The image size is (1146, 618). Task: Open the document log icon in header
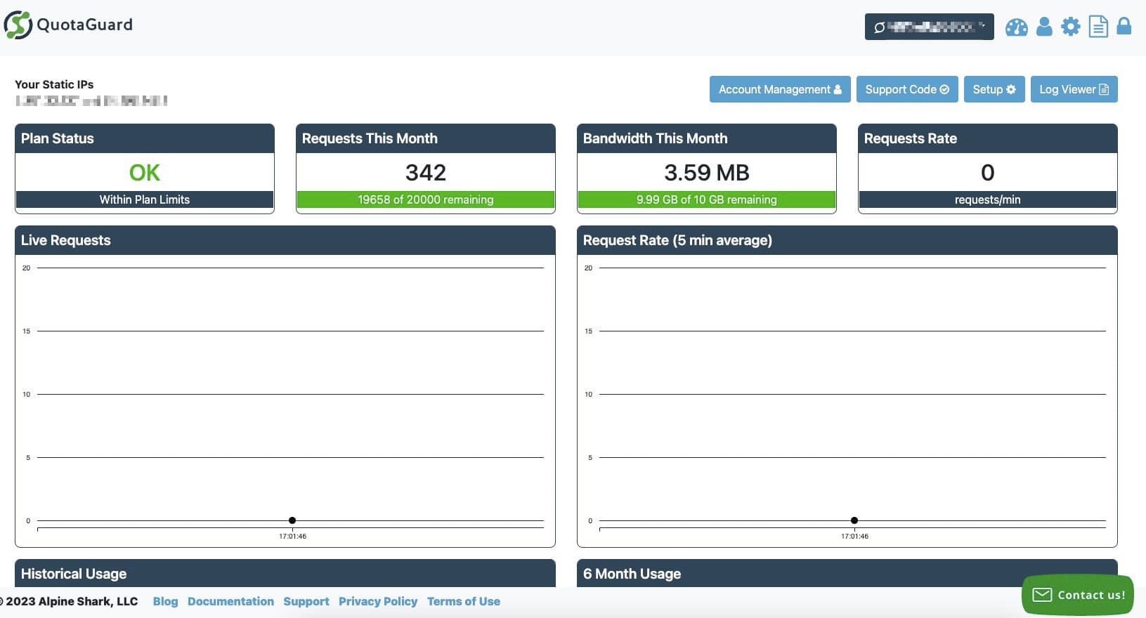coord(1098,27)
